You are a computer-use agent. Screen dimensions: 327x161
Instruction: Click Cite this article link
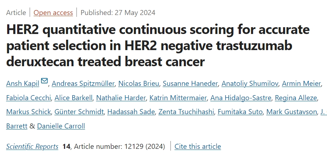[x=198, y=146]
